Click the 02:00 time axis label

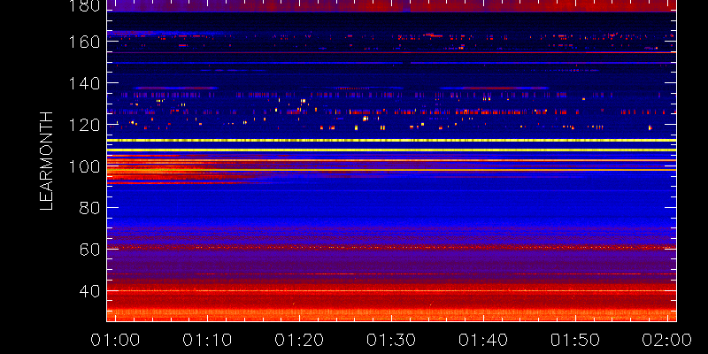[x=667, y=340]
